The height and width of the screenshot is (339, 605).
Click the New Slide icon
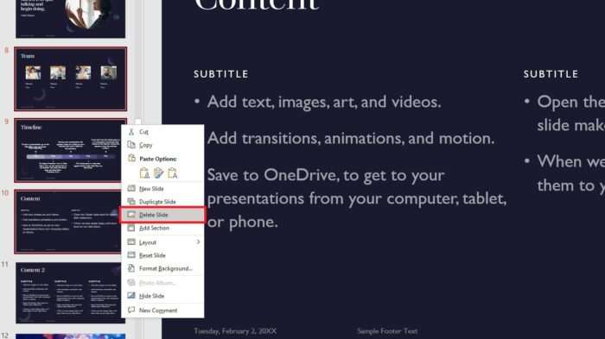131,188
